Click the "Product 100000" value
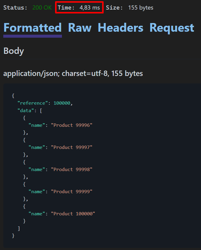Image resolution: width=201 pixels, height=250 pixels. point(73,214)
